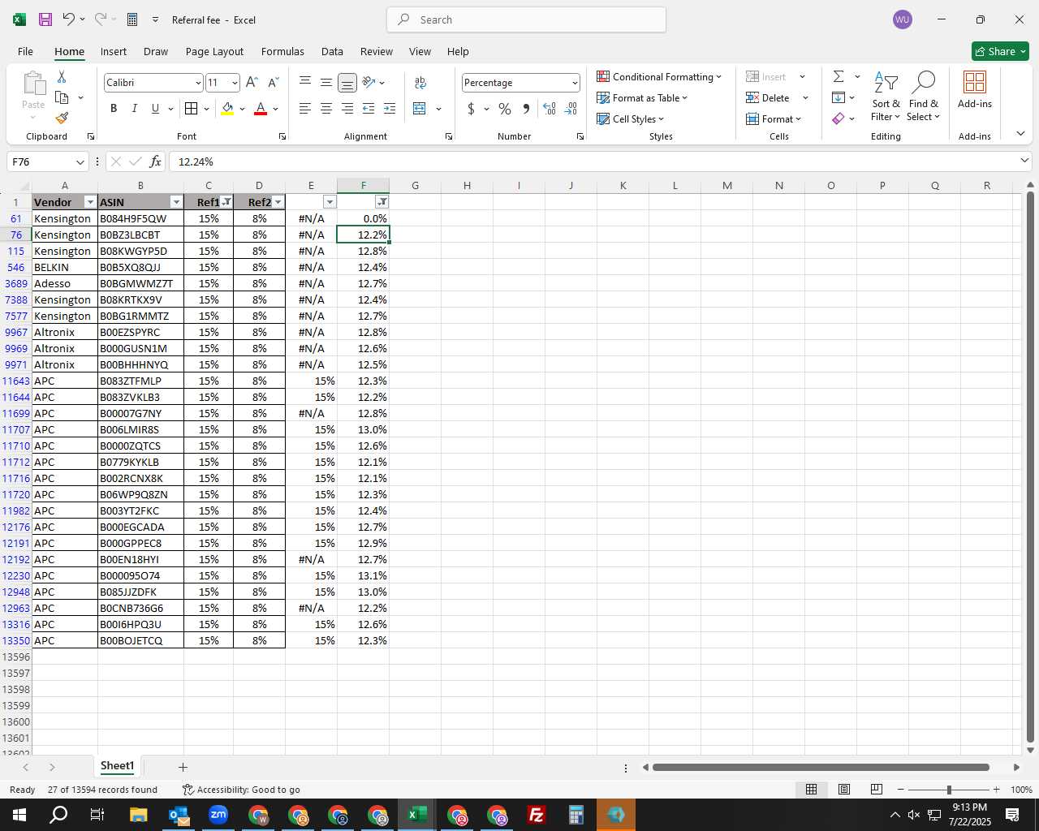The image size is (1039, 831).
Task: Select the cell showing 13.1%
Action: [363, 575]
